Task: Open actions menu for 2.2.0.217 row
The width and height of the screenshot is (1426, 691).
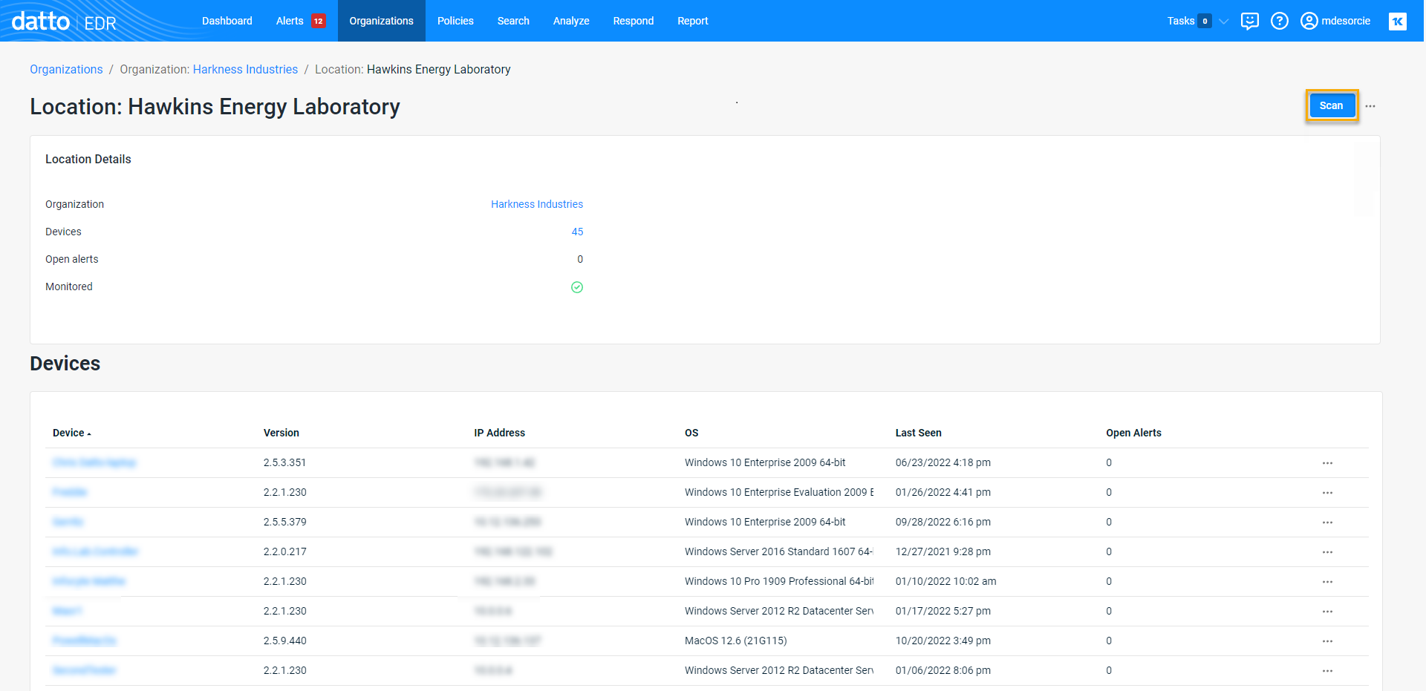Action: [x=1328, y=552]
